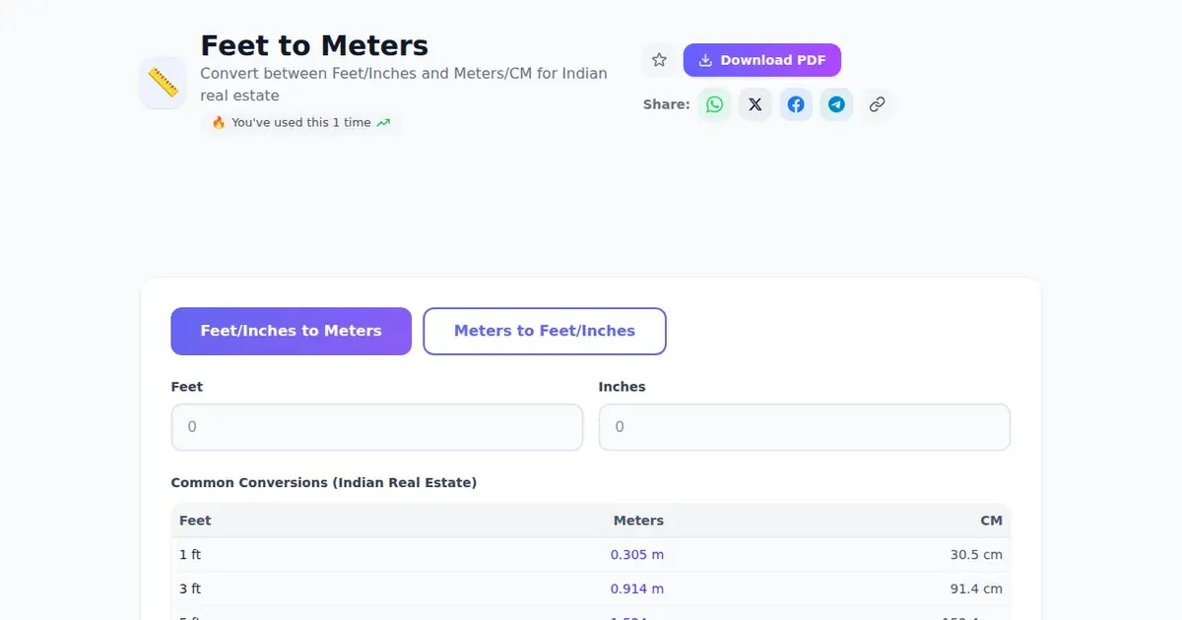Copy link using the chain icon
Screen dimensions: 1182x620
click(878, 104)
